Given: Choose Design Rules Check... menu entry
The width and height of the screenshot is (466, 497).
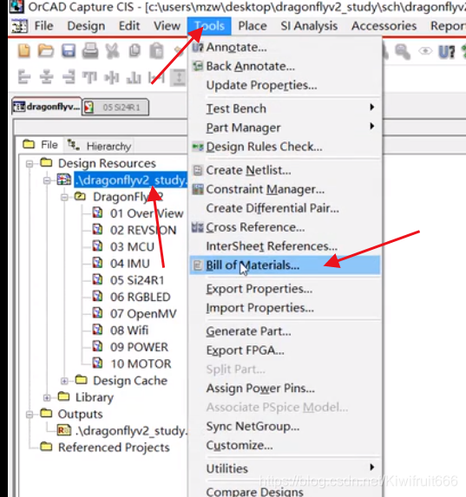Looking at the screenshot, I should point(286,147).
